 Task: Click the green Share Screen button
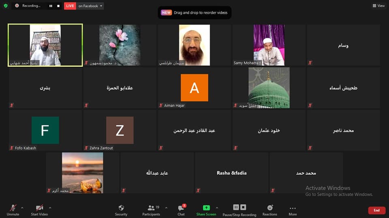(x=206, y=210)
